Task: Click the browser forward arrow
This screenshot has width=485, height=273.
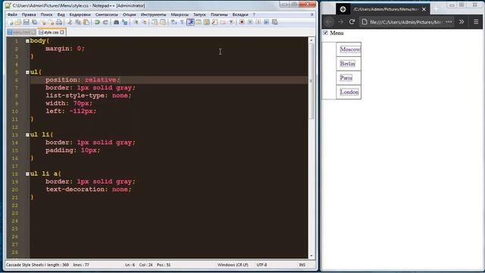Action: tap(340, 22)
